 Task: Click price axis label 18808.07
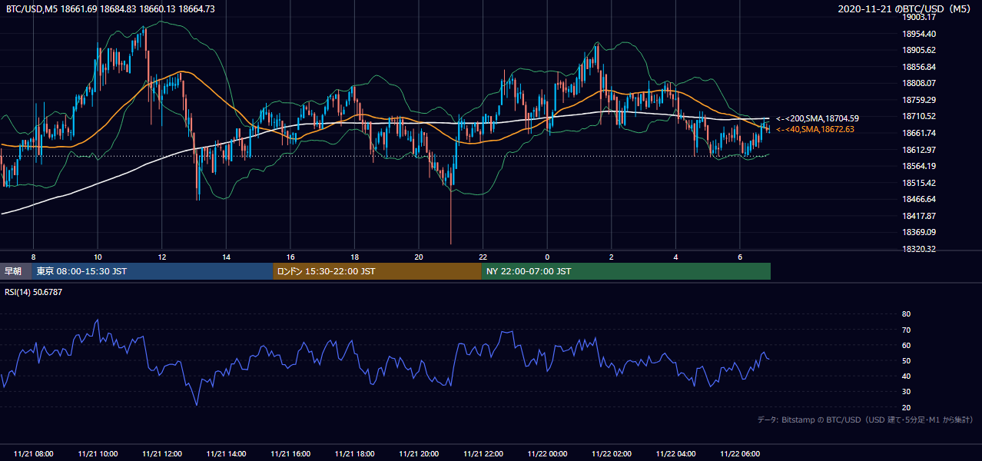(919, 83)
